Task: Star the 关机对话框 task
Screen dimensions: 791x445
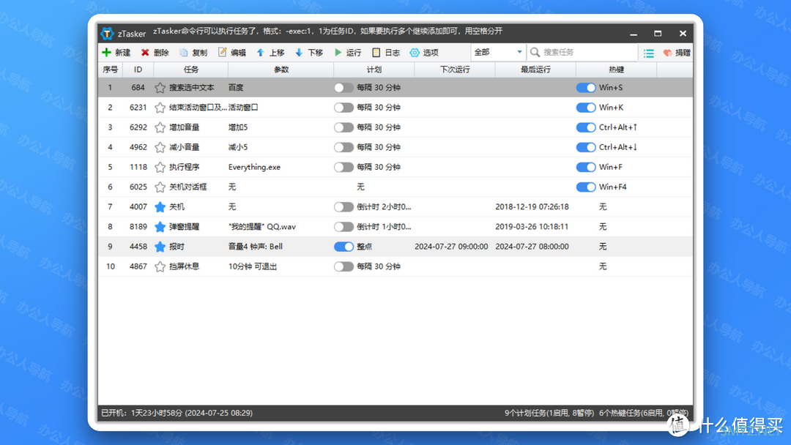Action: point(160,187)
